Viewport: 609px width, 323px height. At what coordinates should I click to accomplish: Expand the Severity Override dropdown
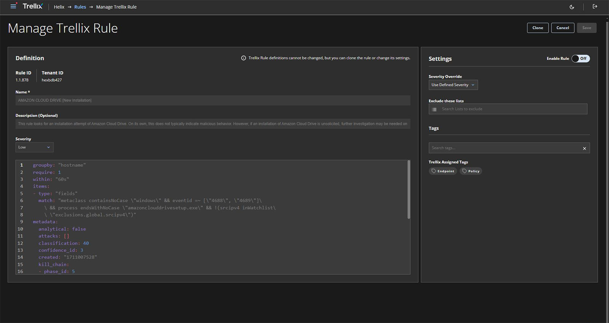[453, 85]
